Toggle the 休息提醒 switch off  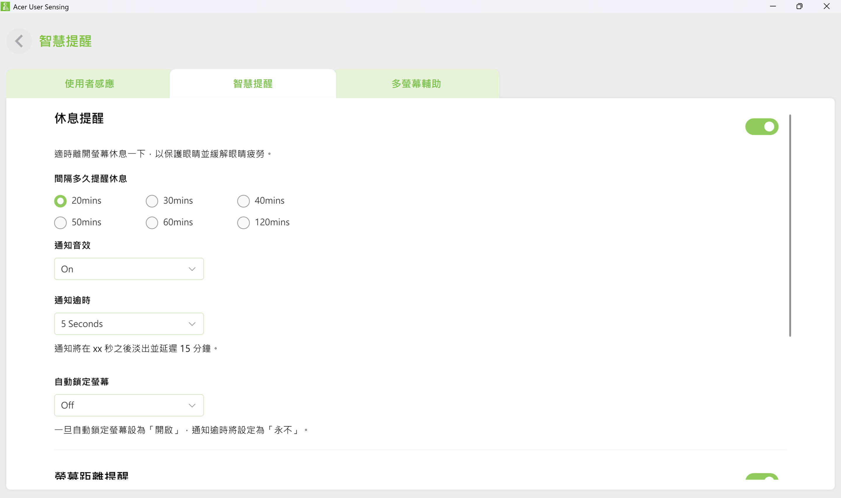[762, 127]
